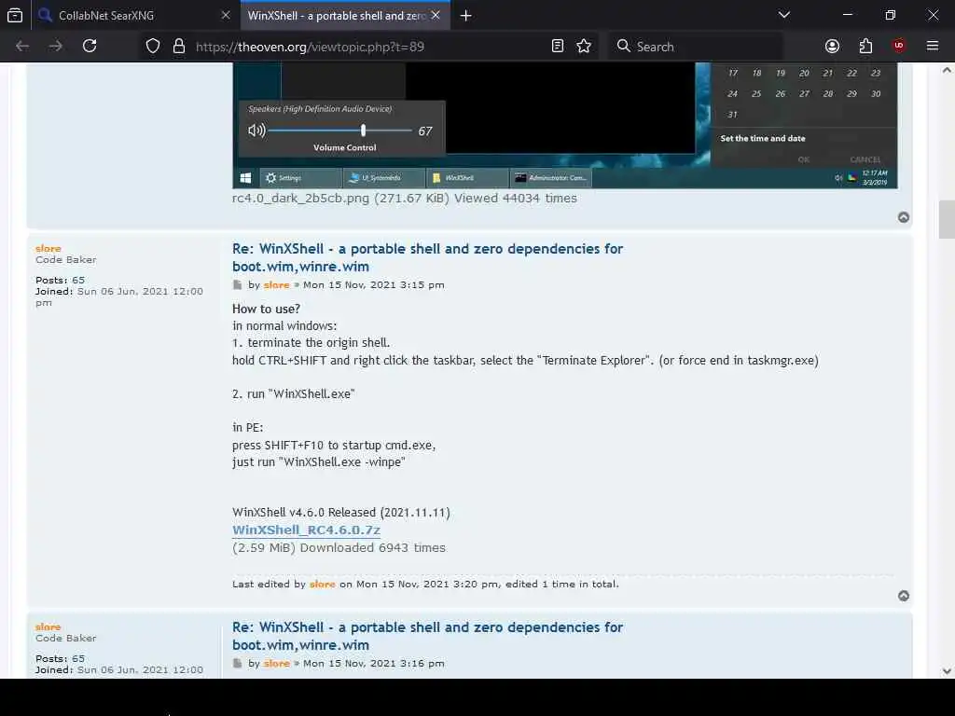Viewport: 955px width, 716px height.
Task: Open 3:15 pm post title link
Action: (427, 257)
